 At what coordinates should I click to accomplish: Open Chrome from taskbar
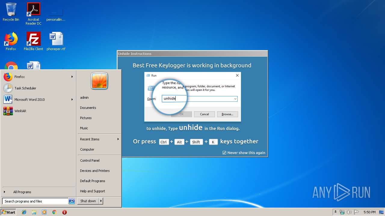(54, 212)
